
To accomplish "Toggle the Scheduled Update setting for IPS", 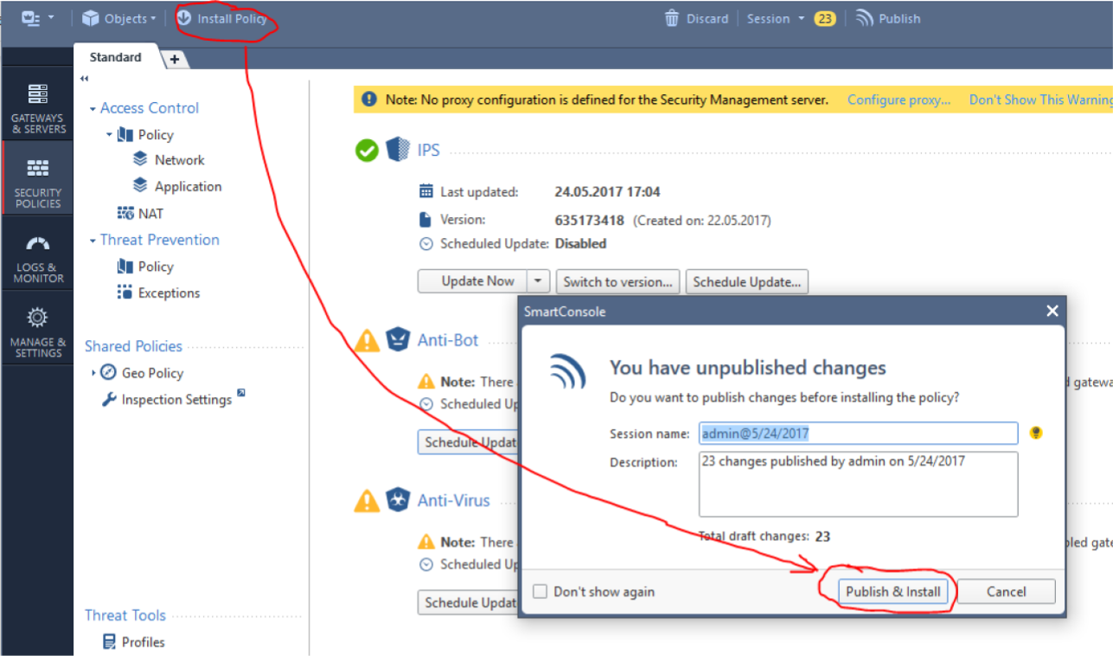I will point(425,243).
